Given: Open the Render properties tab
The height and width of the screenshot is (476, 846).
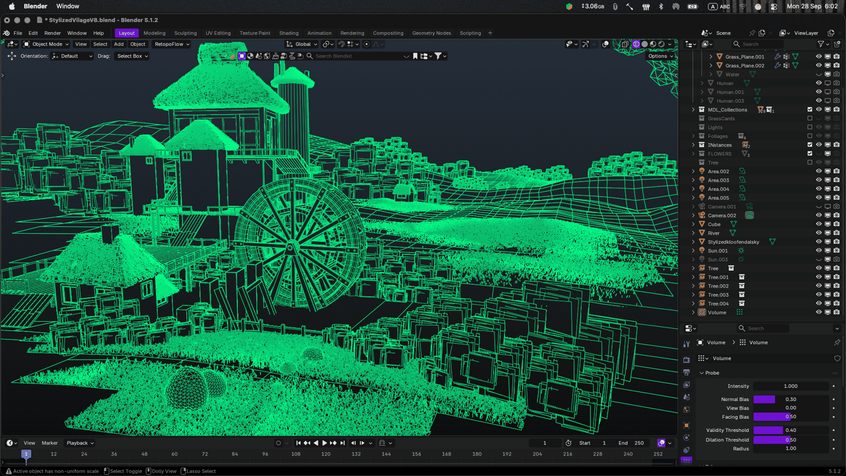Looking at the screenshot, I should pyautogui.click(x=686, y=360).
